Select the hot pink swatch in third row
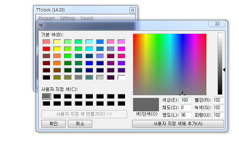The image size is (239, 142). point(121,56)
